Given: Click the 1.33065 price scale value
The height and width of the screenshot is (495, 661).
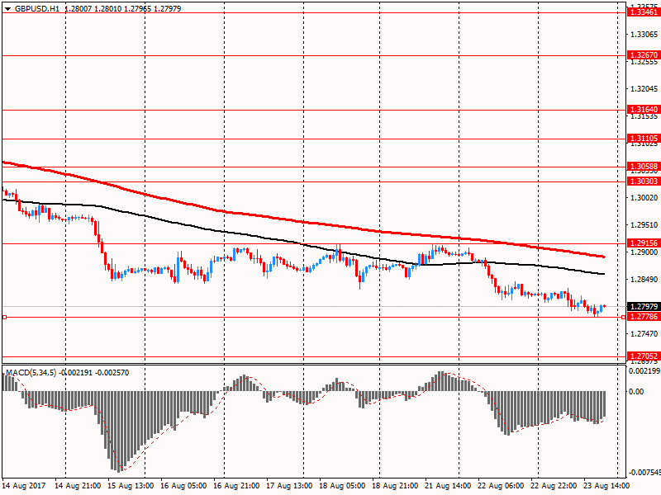Looking at the screenshot, I should point(644,34).
